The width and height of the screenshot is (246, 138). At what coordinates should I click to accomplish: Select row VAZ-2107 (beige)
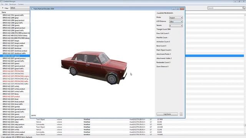(11, 41)
